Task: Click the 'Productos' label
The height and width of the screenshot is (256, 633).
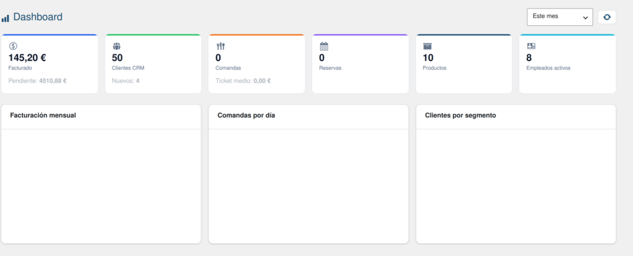Action: pyautogui.click(x=435, y=68)
